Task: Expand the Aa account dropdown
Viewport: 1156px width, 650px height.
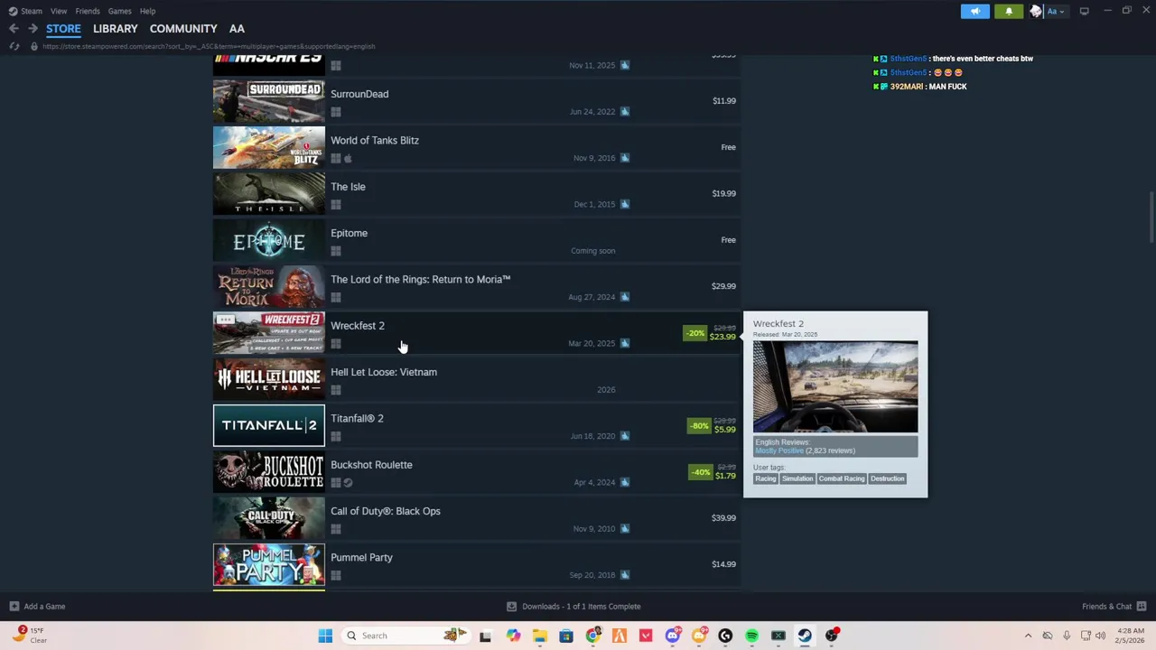Action: [1056, 11]
